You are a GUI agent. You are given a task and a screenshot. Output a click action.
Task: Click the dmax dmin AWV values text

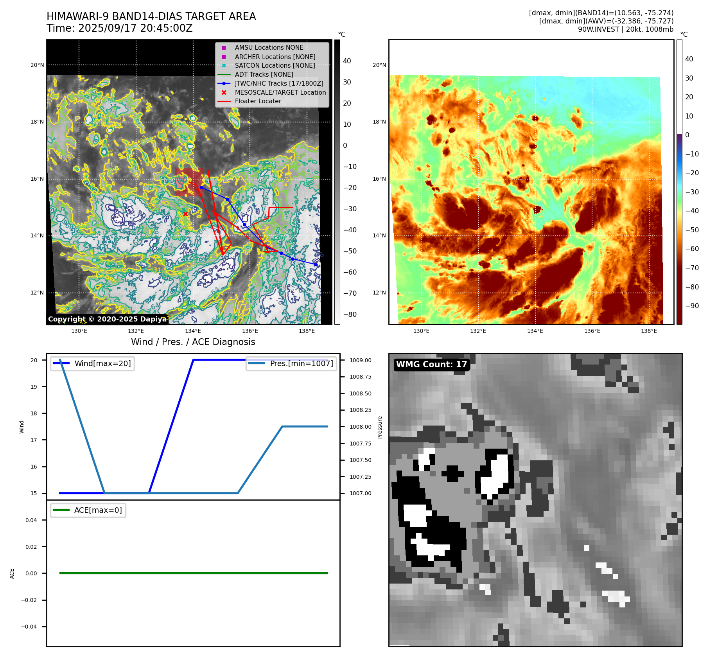(606, 21)
